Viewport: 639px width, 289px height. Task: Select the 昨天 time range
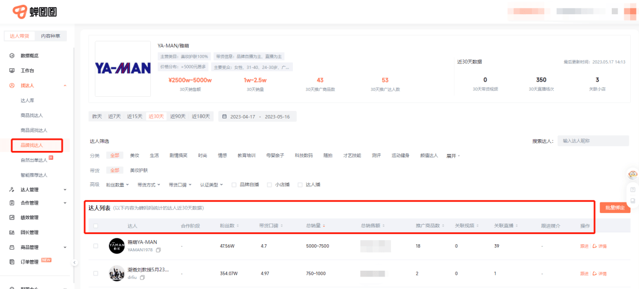(96, 116)
